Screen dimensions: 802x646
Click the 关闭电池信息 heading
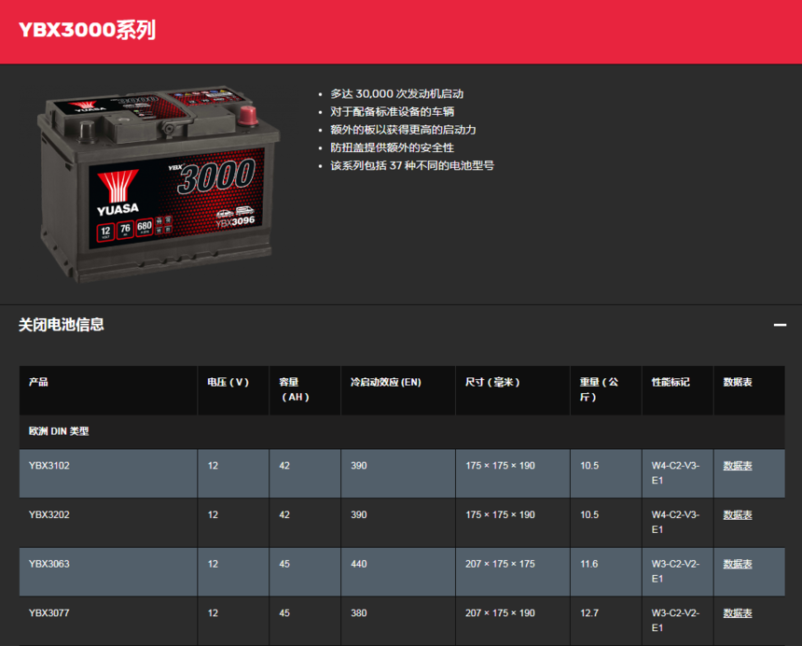point(62,325)
